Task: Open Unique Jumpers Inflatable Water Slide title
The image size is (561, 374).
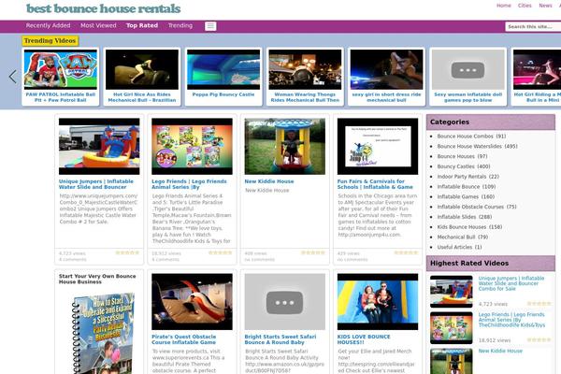Action: coord(96,184)
